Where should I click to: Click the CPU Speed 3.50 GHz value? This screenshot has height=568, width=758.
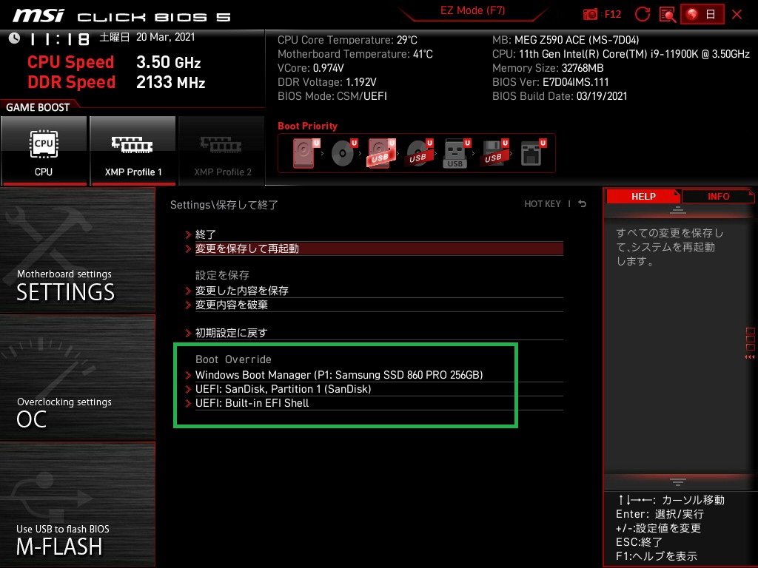pyautogui.click(x=168, y=62)
